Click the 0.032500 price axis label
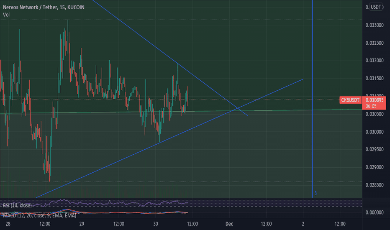 pos(375,43)
